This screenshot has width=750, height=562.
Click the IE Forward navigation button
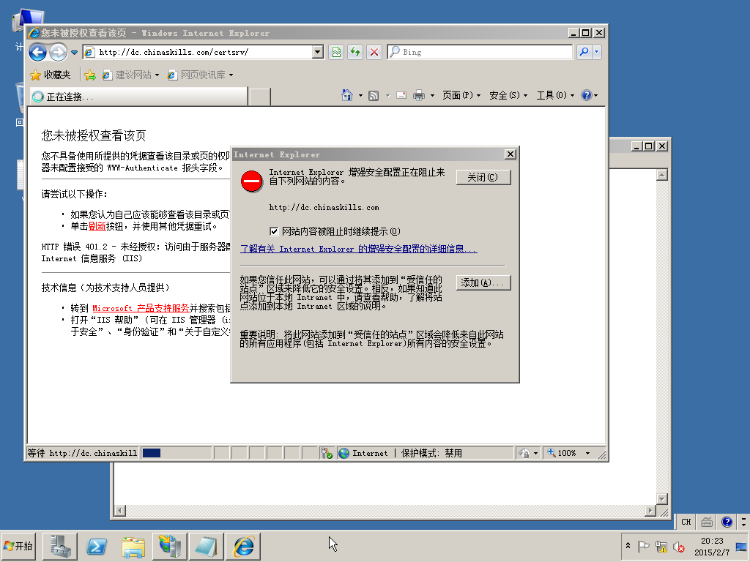tap(58, 52)
